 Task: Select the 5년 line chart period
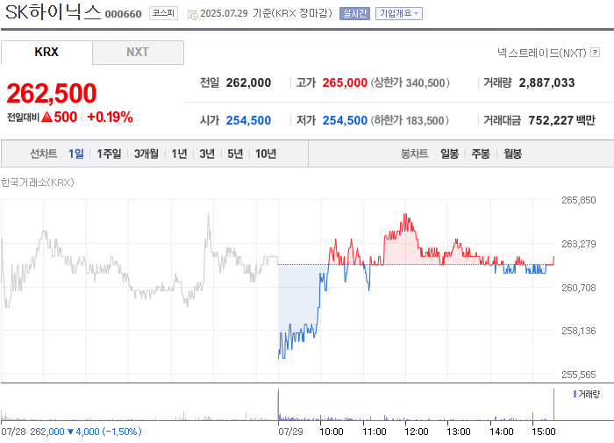(235, 154)
